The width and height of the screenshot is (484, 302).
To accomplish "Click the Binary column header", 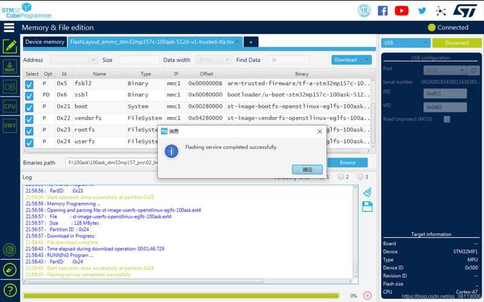I will click(x=301, y=74).
